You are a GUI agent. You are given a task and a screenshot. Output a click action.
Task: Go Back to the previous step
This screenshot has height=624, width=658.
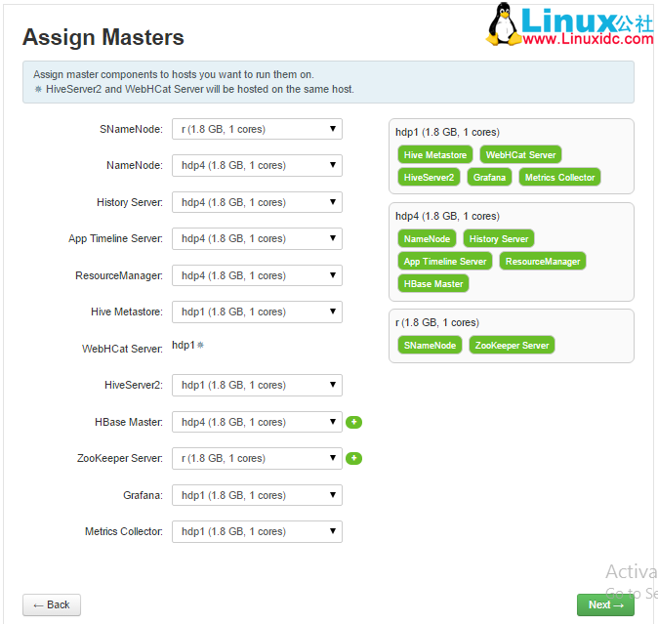(x=52, y=604)
